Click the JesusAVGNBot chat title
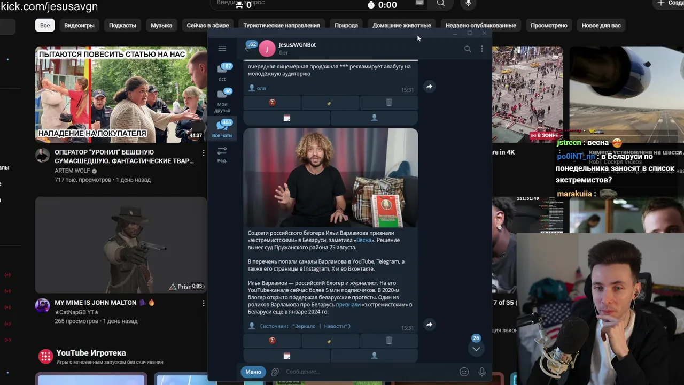 coord(297,45)
